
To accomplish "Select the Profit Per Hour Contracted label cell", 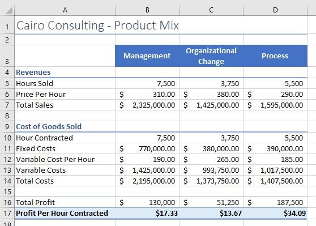I will [x=65, y=213].
